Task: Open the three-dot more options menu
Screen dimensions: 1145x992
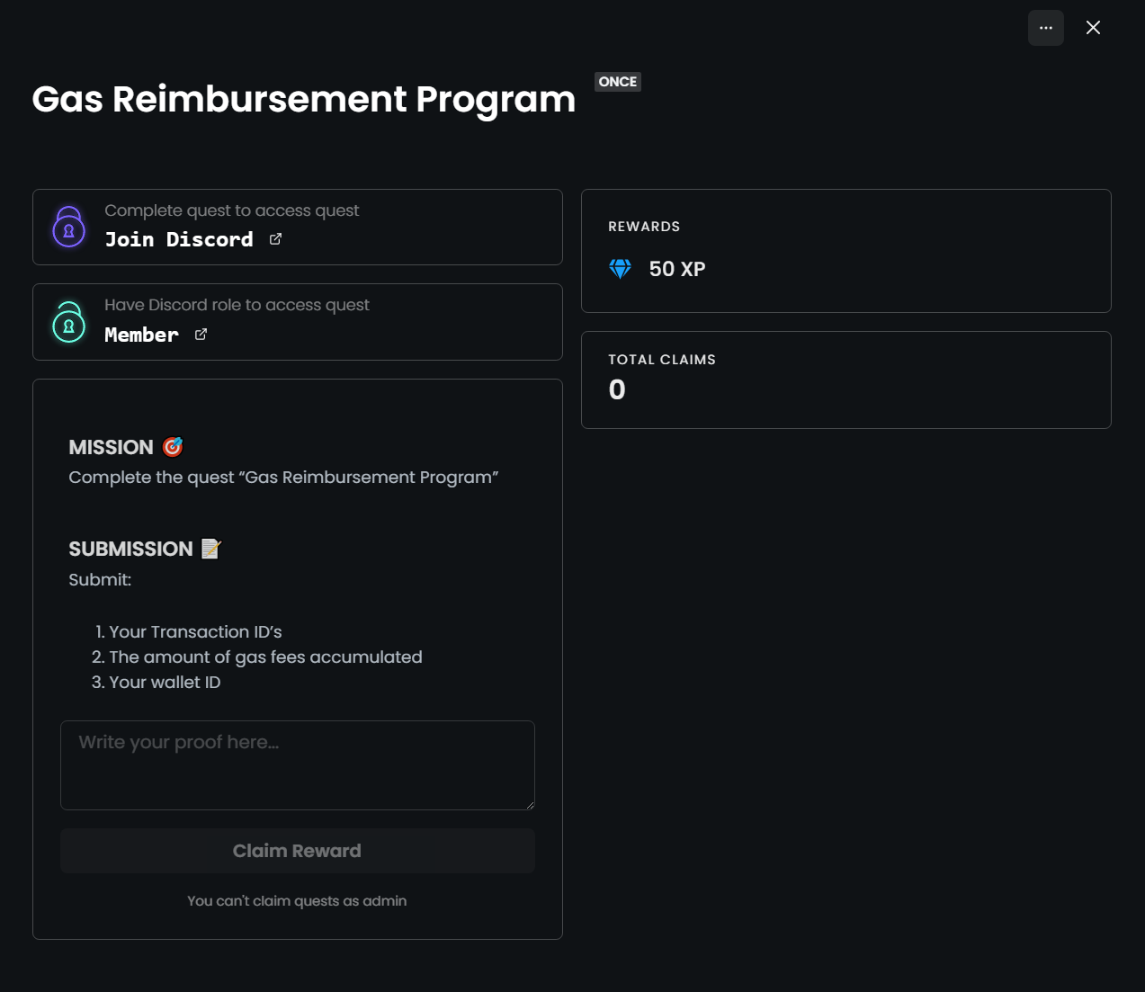Action: click(1045, 28)
